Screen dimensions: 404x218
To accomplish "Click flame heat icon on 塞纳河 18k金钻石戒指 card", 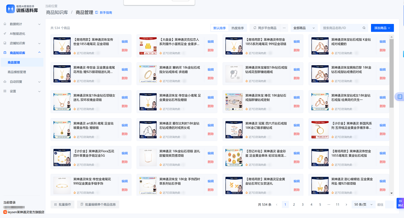I will 161,81.
